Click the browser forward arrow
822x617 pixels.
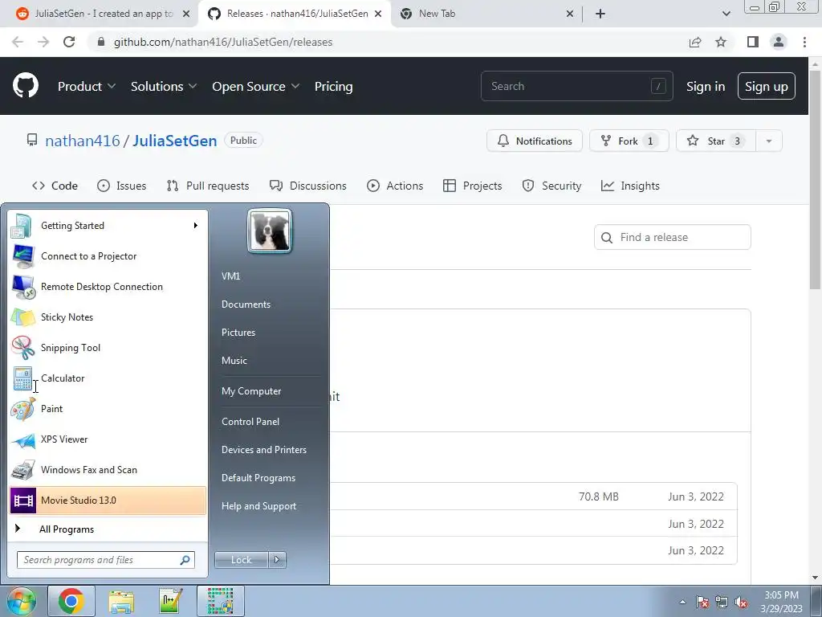[43, 42]
